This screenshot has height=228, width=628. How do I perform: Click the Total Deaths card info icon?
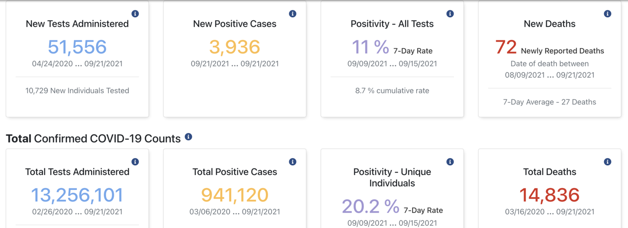pyautogui.click(x=607, y=162)
